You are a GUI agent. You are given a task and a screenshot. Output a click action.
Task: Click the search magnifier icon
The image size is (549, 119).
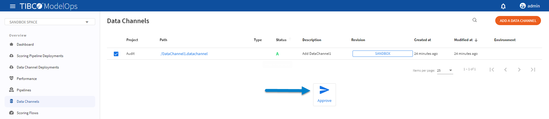pyautogui.click(x=475, y=20)
